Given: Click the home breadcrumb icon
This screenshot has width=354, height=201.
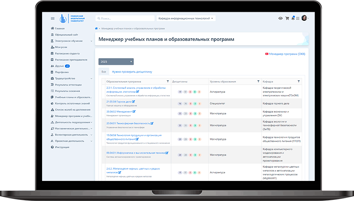Looking at the screenshot, I should tap(96, 28).
